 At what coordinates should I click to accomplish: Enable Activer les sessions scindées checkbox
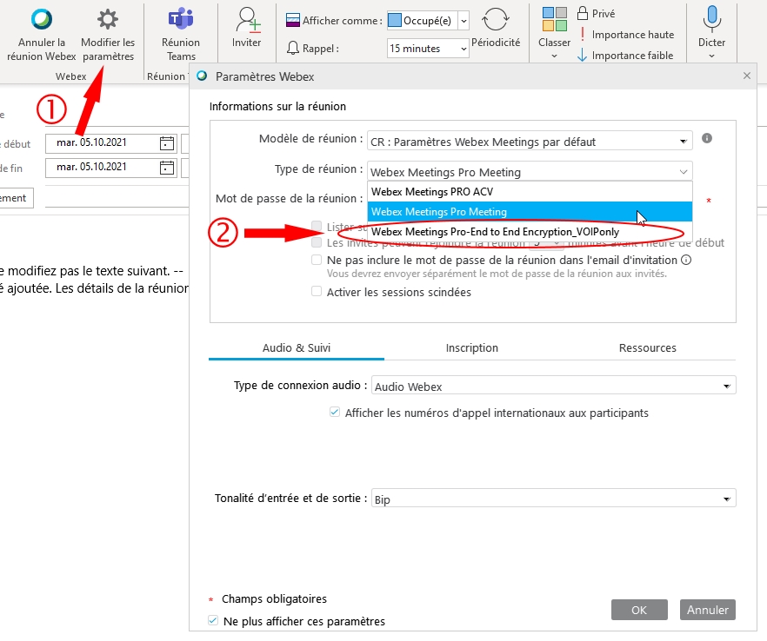pyautogui.click(x=317, y=292)
